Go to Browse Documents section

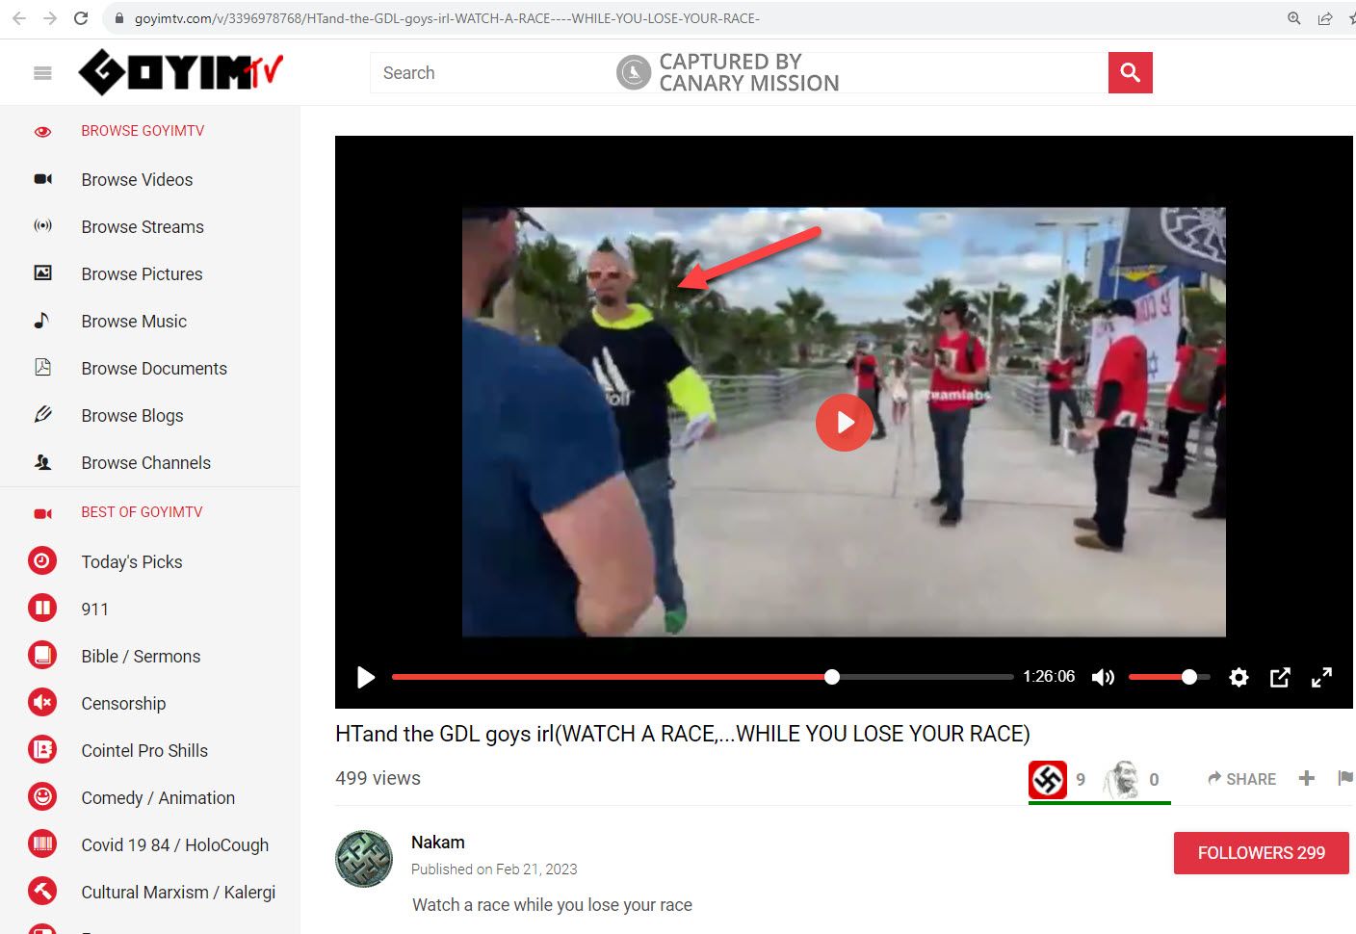pyautogui.click(x=154, y=369)
